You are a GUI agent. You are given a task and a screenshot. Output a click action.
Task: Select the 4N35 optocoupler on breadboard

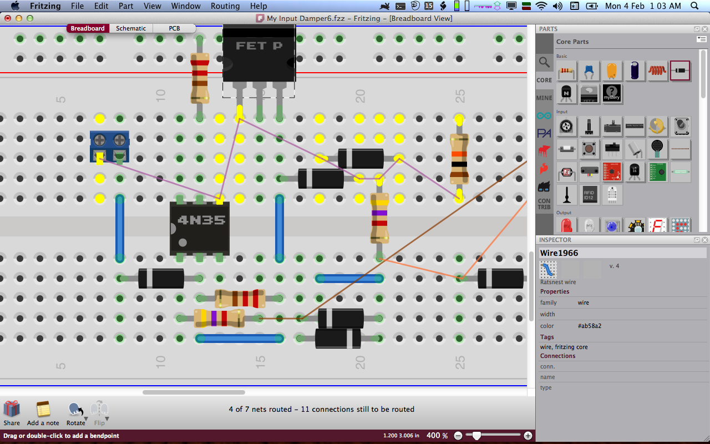coord(200,228)
